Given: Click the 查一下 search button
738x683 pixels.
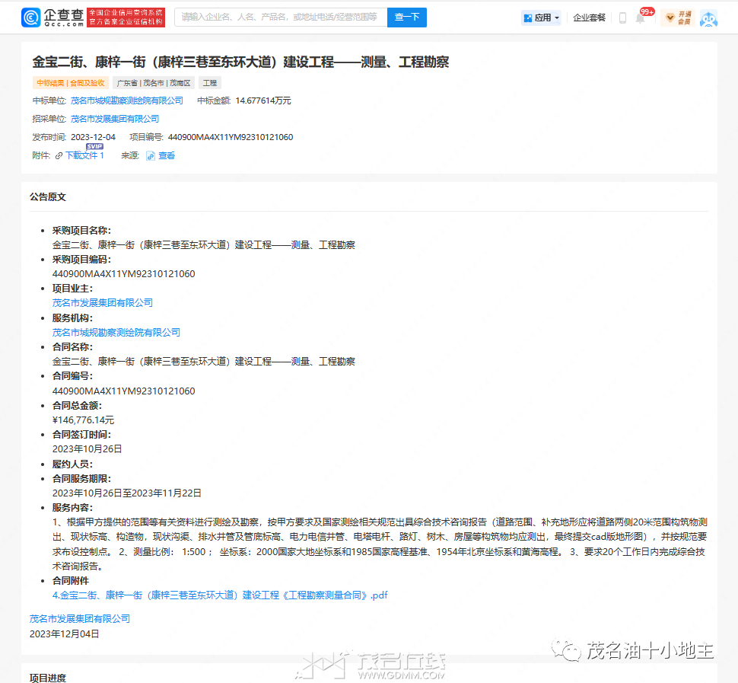Looking at the screenshot, I should click(x=406, y=18).
